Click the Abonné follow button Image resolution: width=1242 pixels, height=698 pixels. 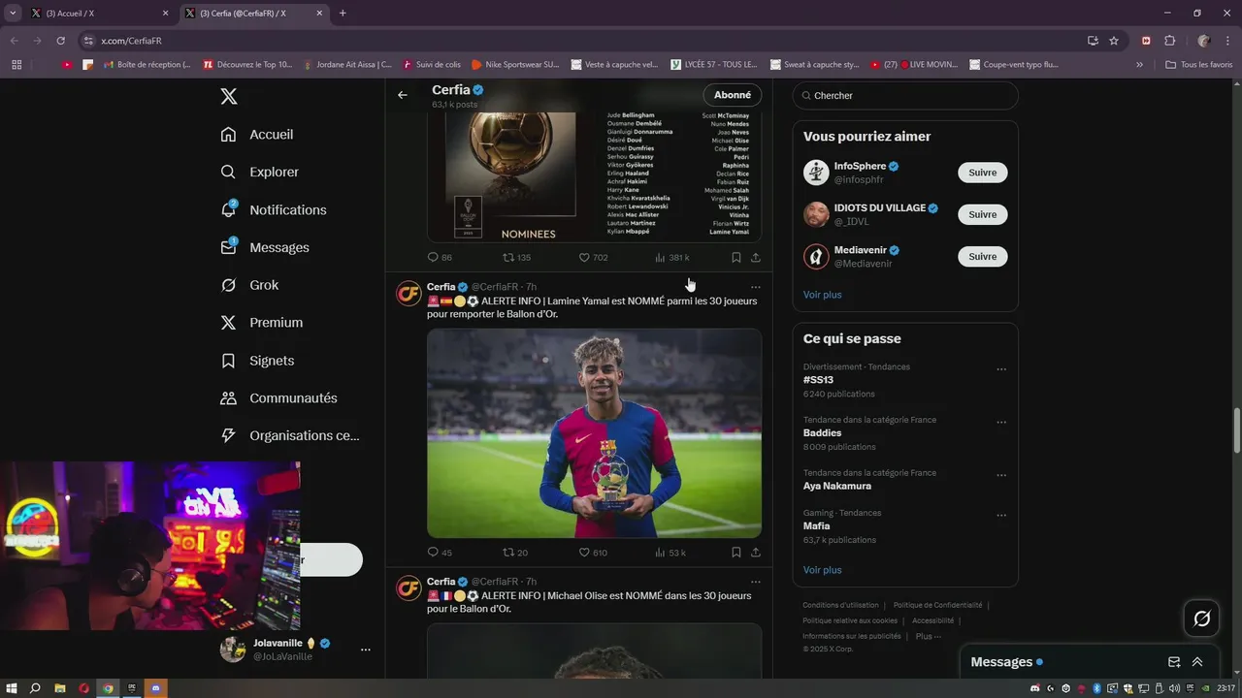(733, 95)
